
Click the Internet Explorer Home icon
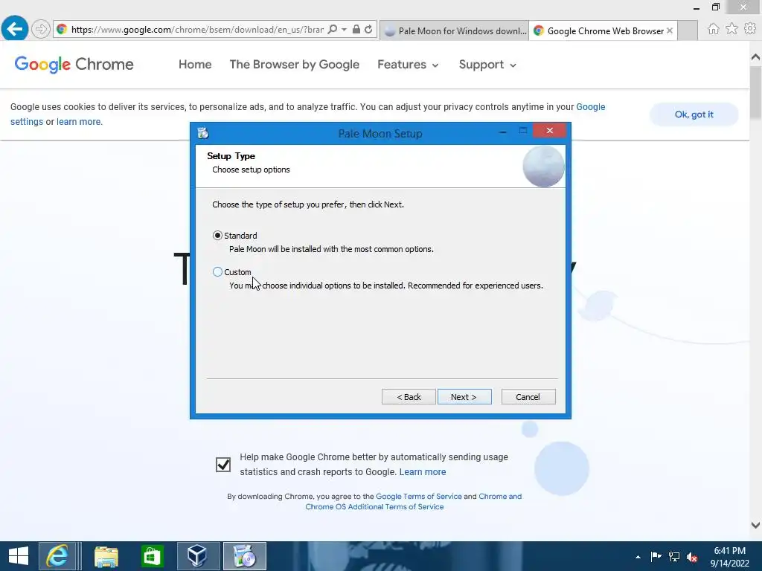click(714, 29)
